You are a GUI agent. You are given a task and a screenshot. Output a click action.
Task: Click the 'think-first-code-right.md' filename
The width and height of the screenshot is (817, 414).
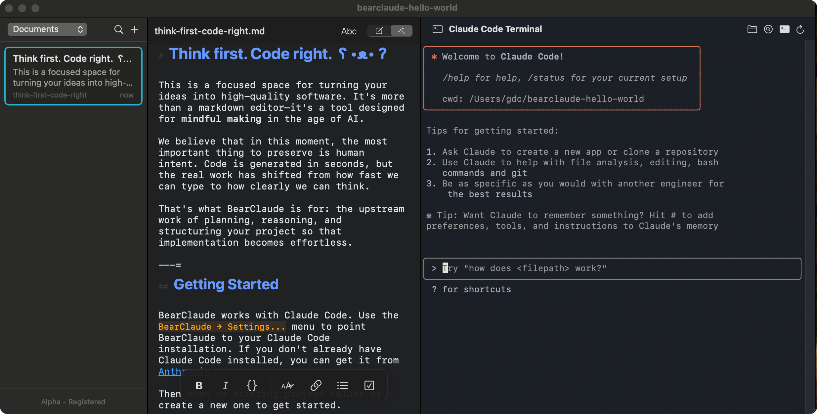pos(210,31)
